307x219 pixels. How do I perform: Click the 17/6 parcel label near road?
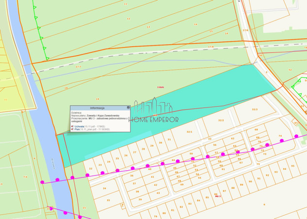pyautogui.click(x=245, y=31)
